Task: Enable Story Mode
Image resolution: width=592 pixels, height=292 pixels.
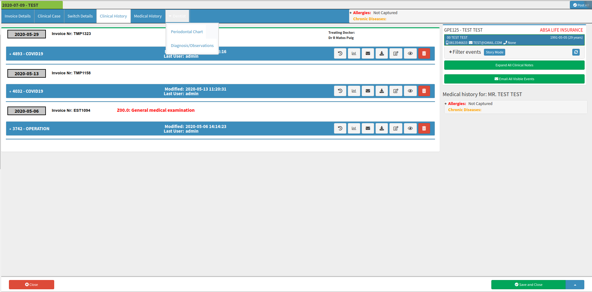Action: [x=494, y=52]
